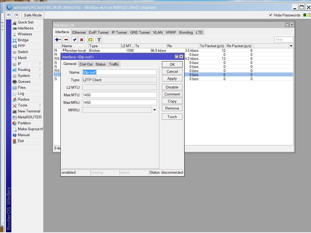Expand the MRRU field arrow
This screenshot has width=311, height=233.
click(x=154, y=110)
